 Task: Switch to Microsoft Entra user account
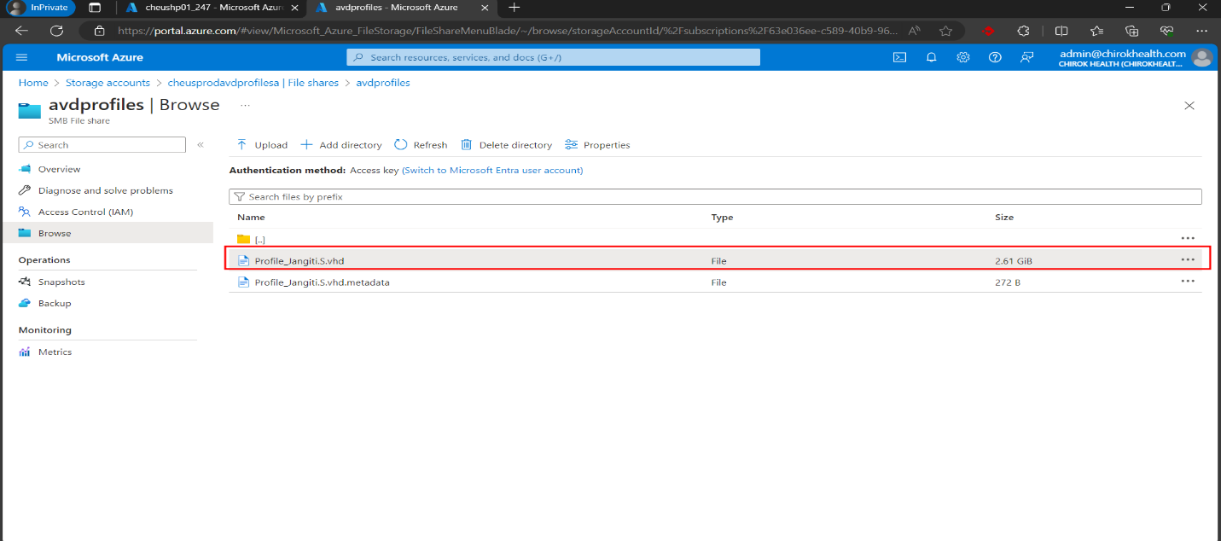(x=492, y=170)
